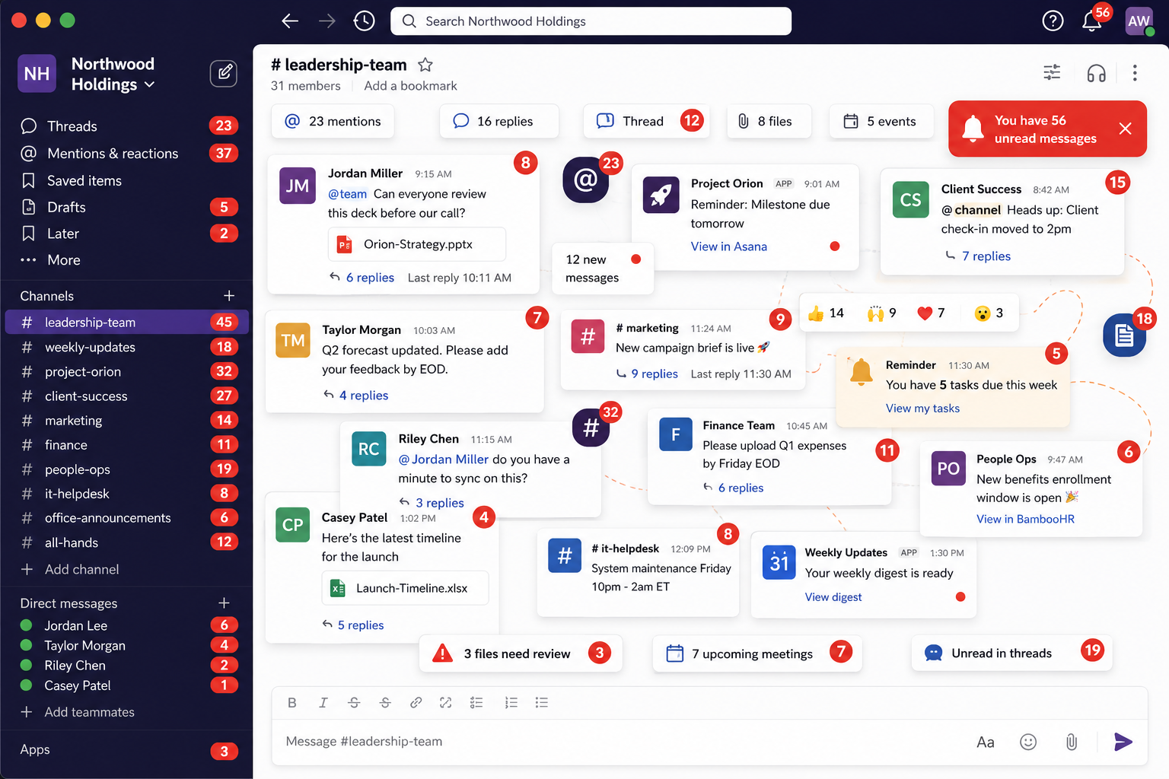Image resolution: width=1169 pixels, height=779 pixels.
Task: Click View in BambooHR link
Action: coord(1025,519)
